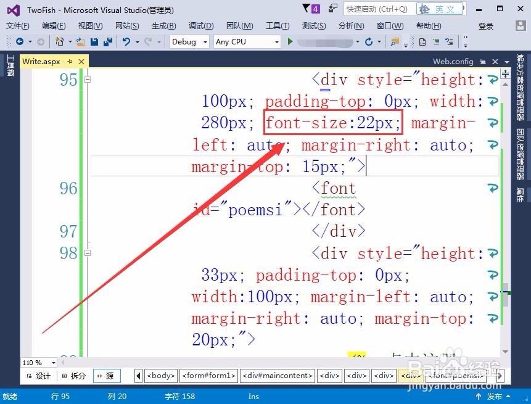Click the feedback icon near Quick Launch
Image resolution: width=531 pixels, height=404 pixels.
tap(333, 9)
